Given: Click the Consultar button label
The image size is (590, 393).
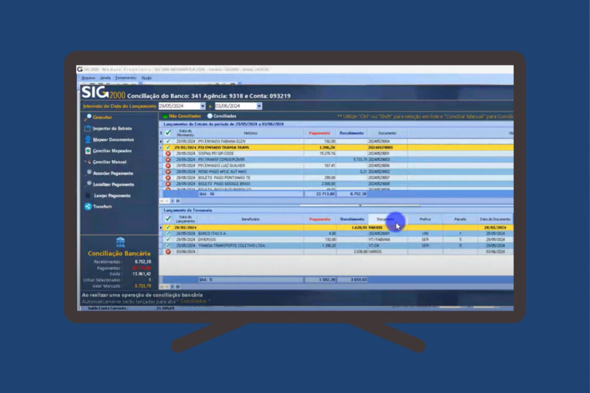Looking at the screenshot, I should click(103, 118).
